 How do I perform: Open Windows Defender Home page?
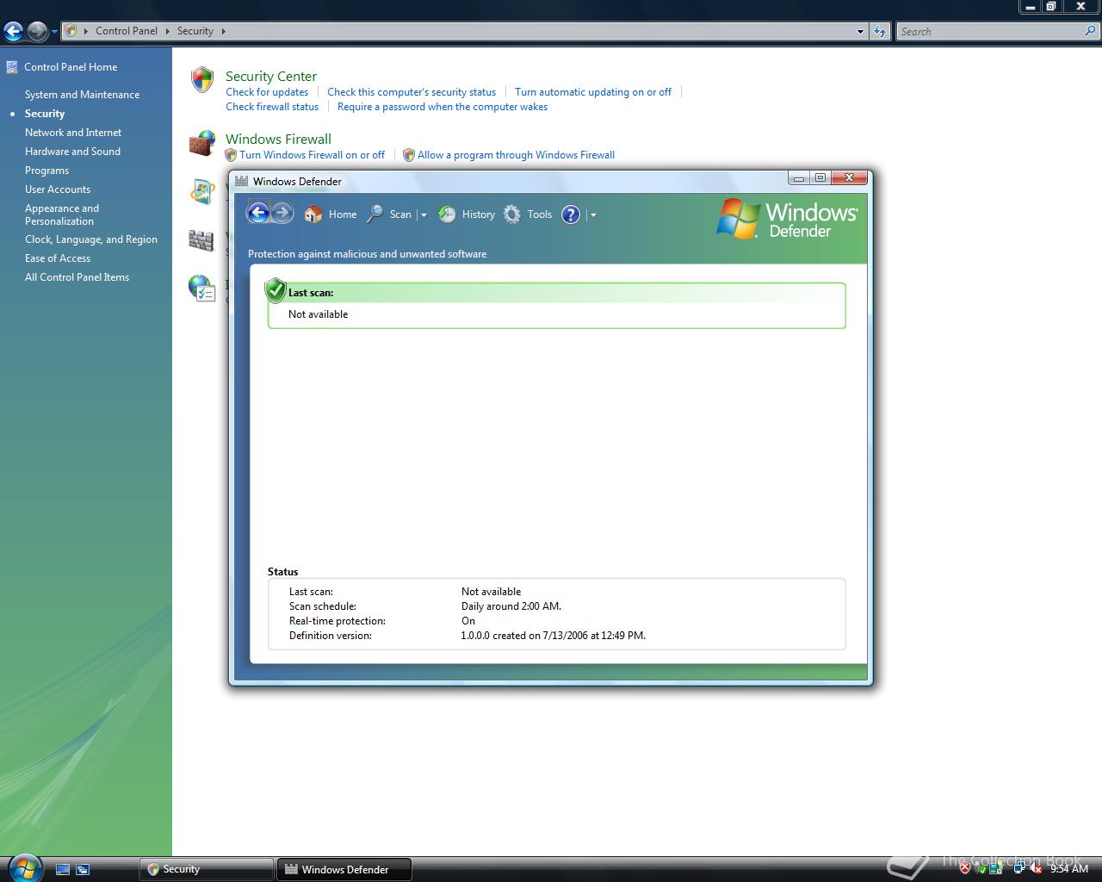point(331,214)
